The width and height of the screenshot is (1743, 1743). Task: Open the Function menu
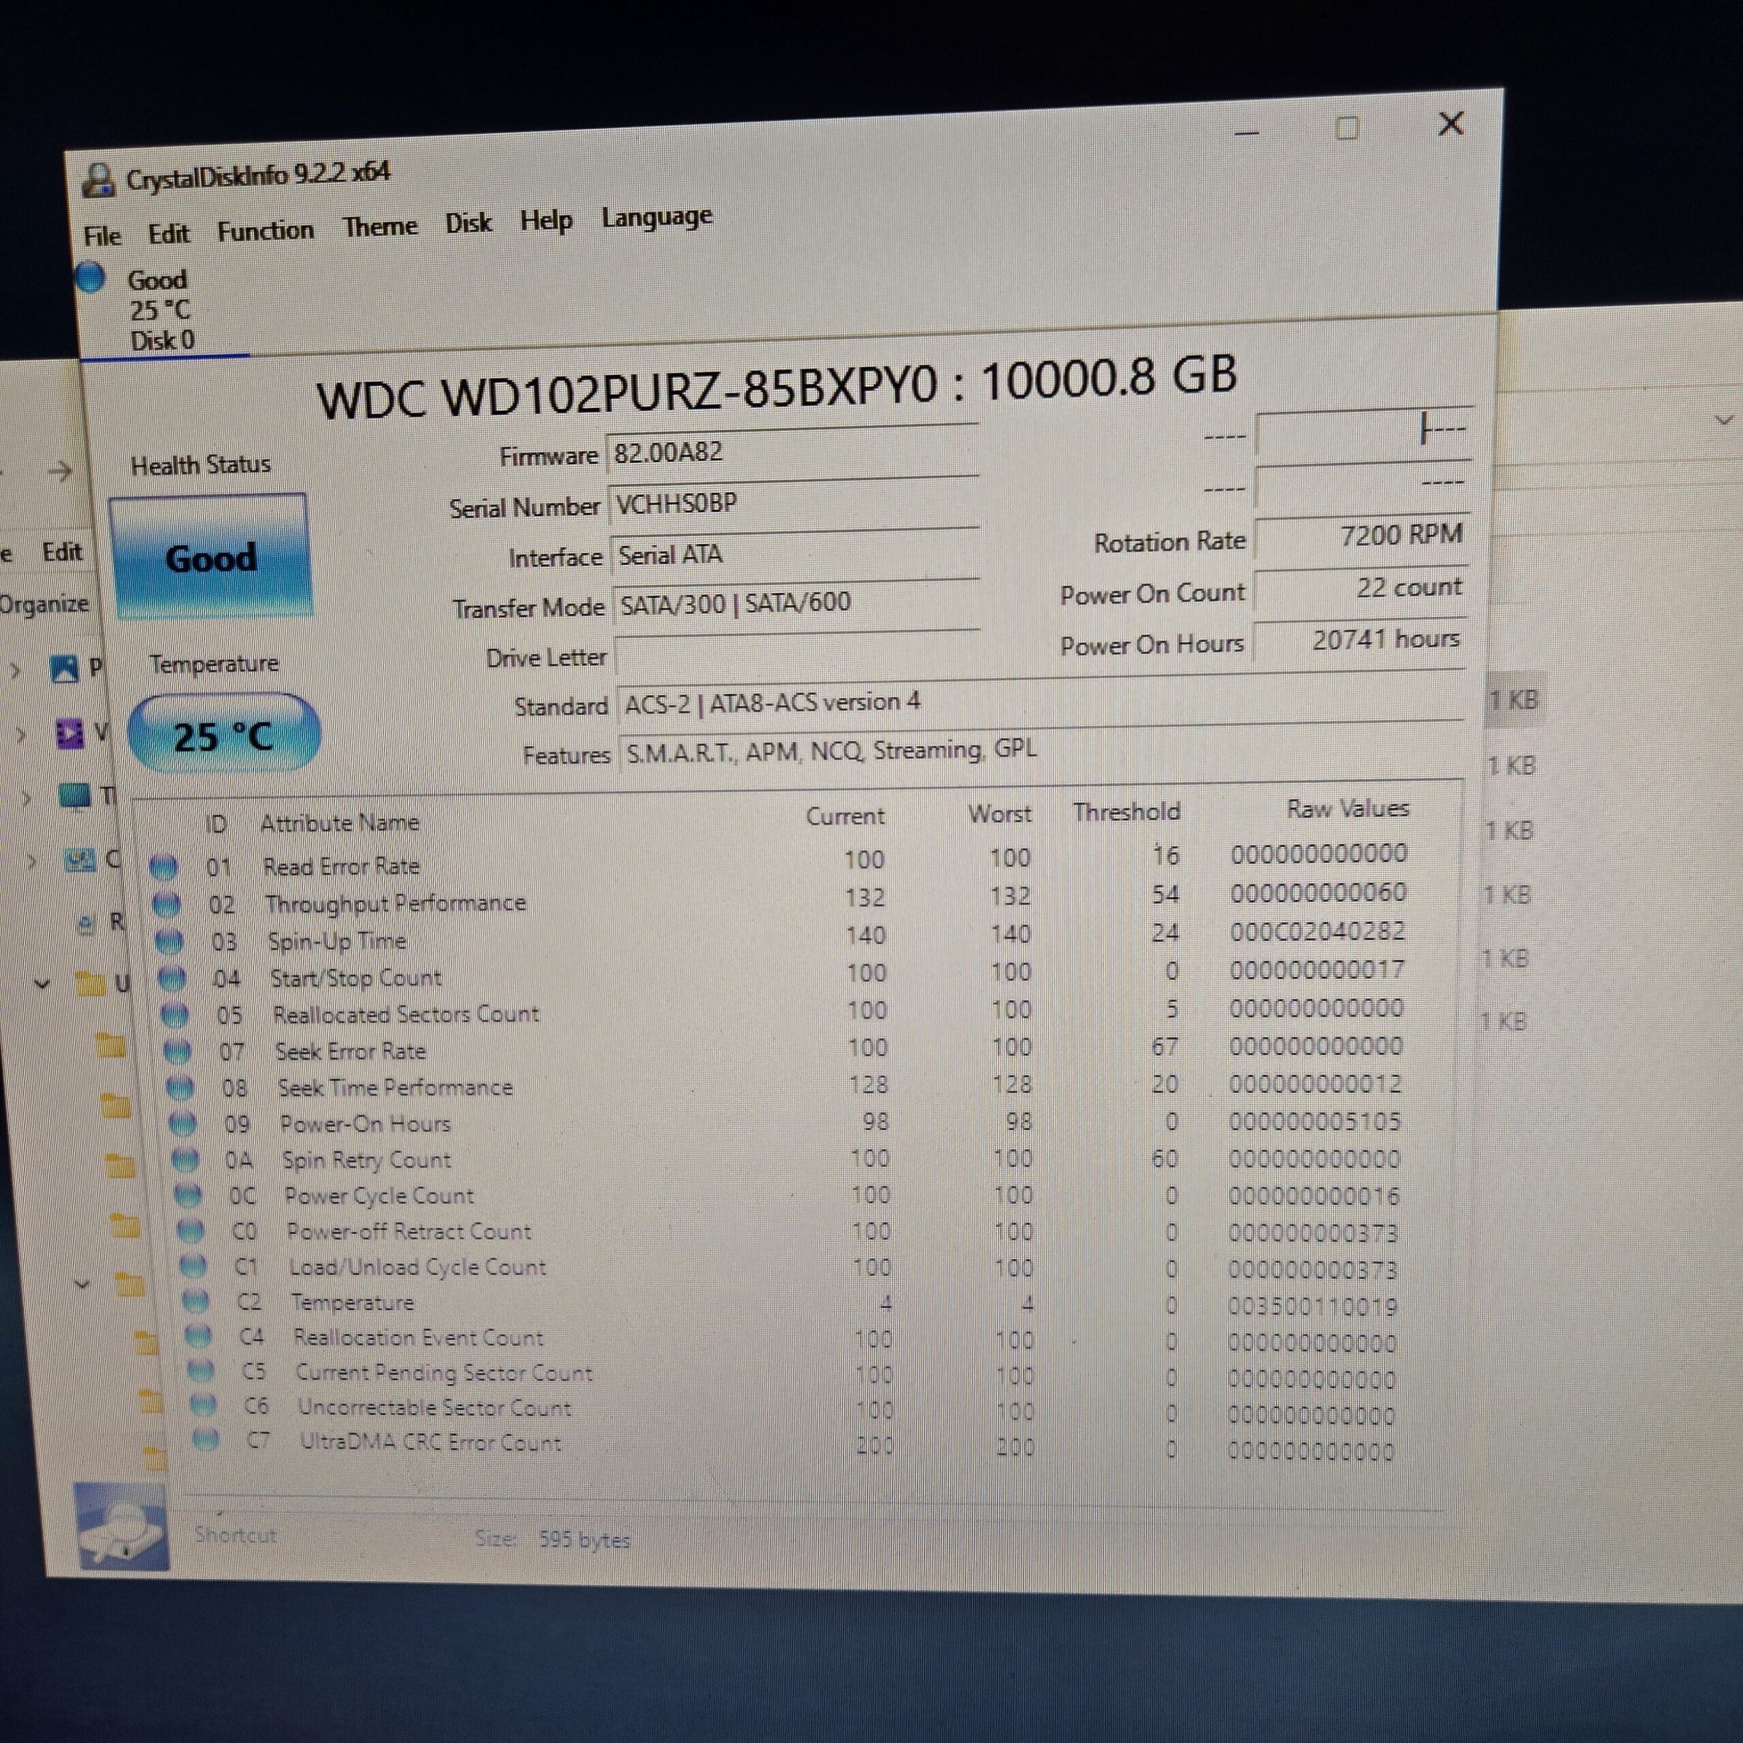(266, 227)
